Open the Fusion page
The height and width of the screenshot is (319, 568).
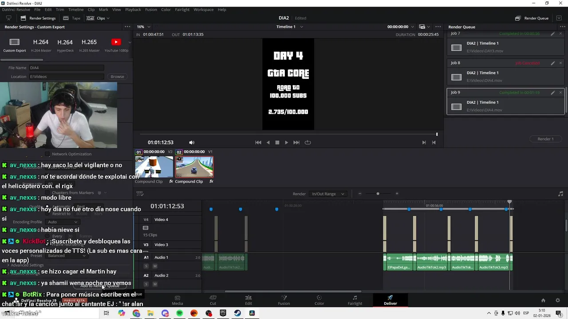284,300
